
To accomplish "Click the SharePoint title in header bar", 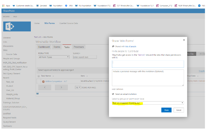I will (x=9, y=11).
